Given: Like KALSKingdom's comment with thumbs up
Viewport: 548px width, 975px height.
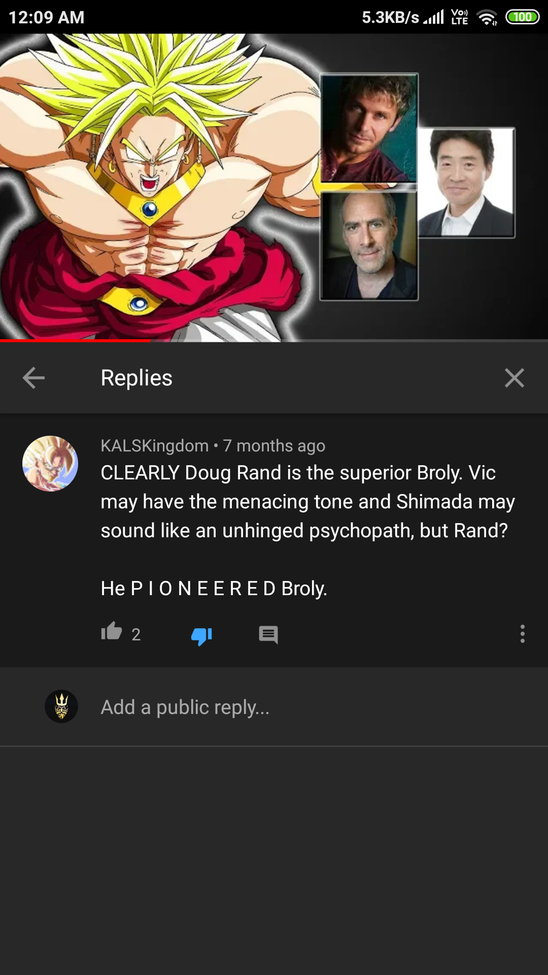Looking at the screenshot, I should pyautogui.click(x=112, y=632).
